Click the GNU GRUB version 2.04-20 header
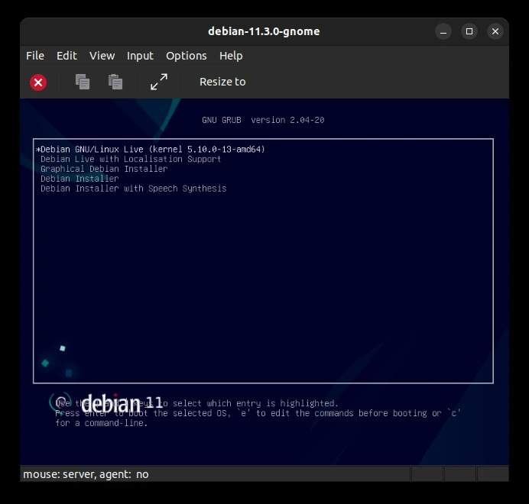Screen dimensions: 529x504 (263, 120)
